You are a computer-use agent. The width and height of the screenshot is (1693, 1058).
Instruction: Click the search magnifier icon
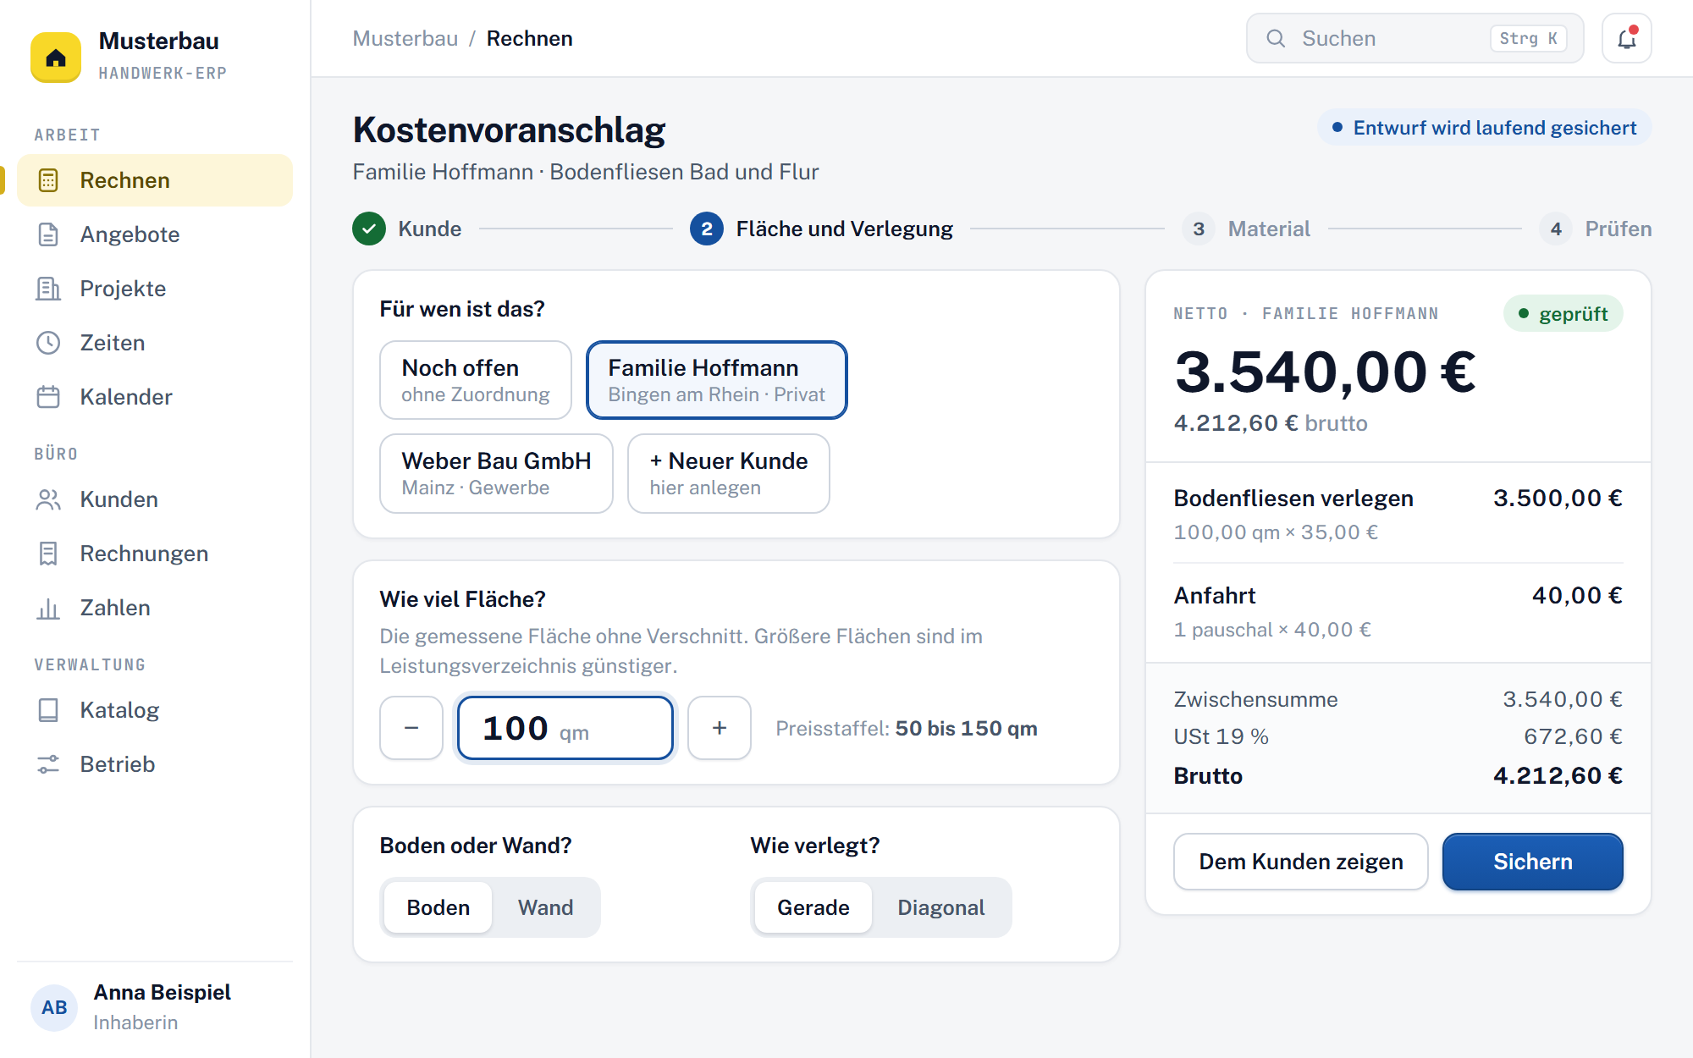(1276, 38)
